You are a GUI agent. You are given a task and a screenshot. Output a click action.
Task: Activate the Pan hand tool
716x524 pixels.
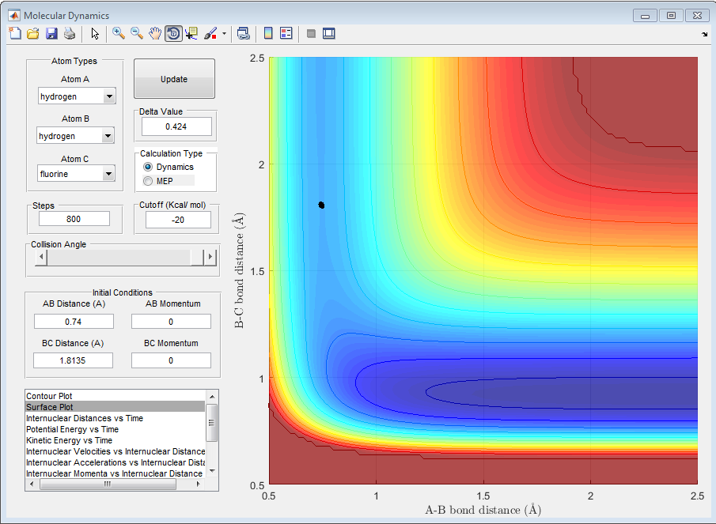[155, 33]
